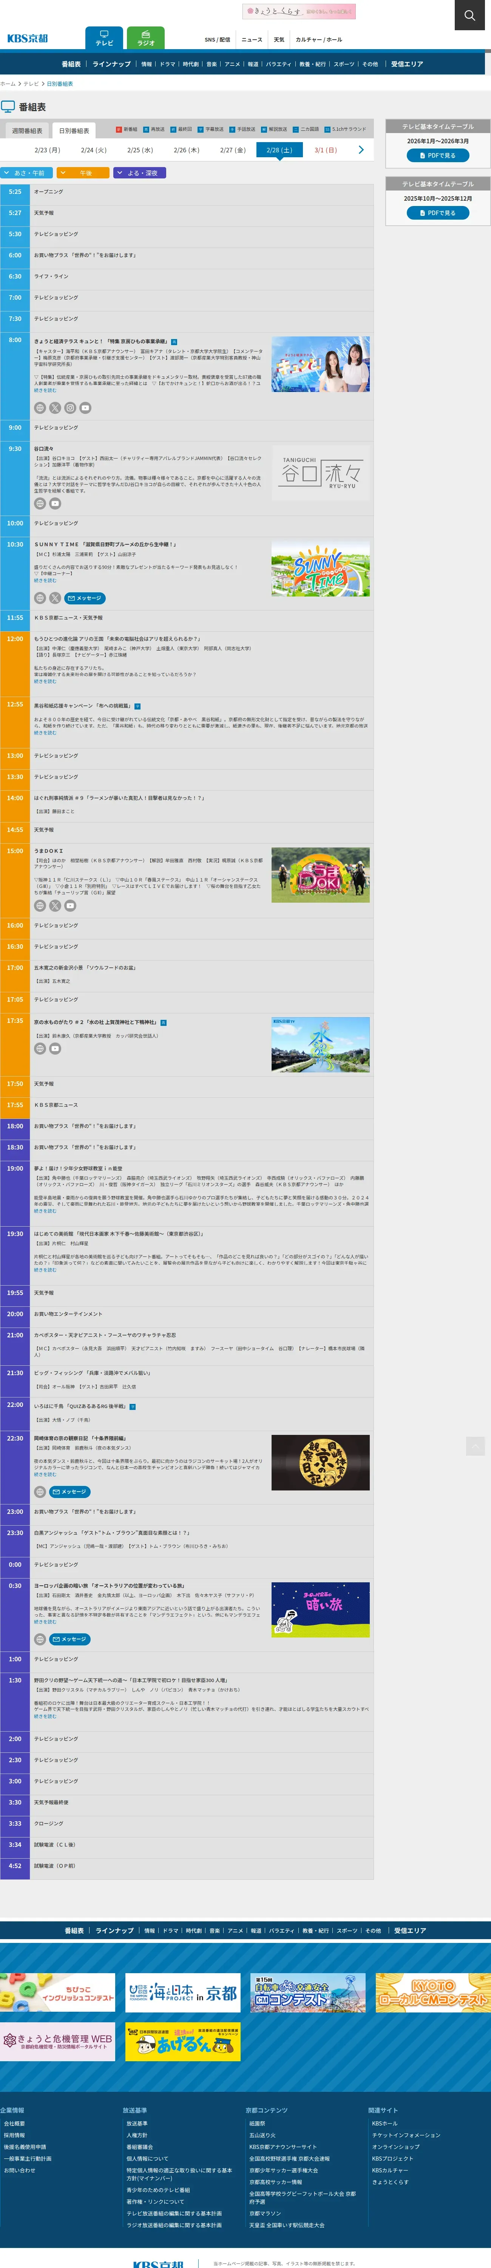Send a メッセージ to 岡崎体育の京の観察日記
The width and height of the screenshot is (491, 2268).
tap(70, 1492)
